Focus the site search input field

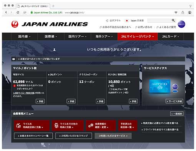(159, 20)
